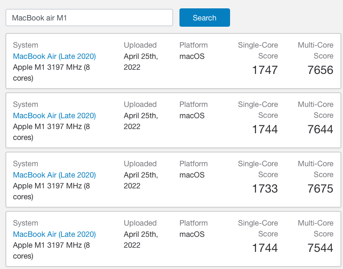Open MacBook Air link in 7544 multi-core result

click(54, 234)
